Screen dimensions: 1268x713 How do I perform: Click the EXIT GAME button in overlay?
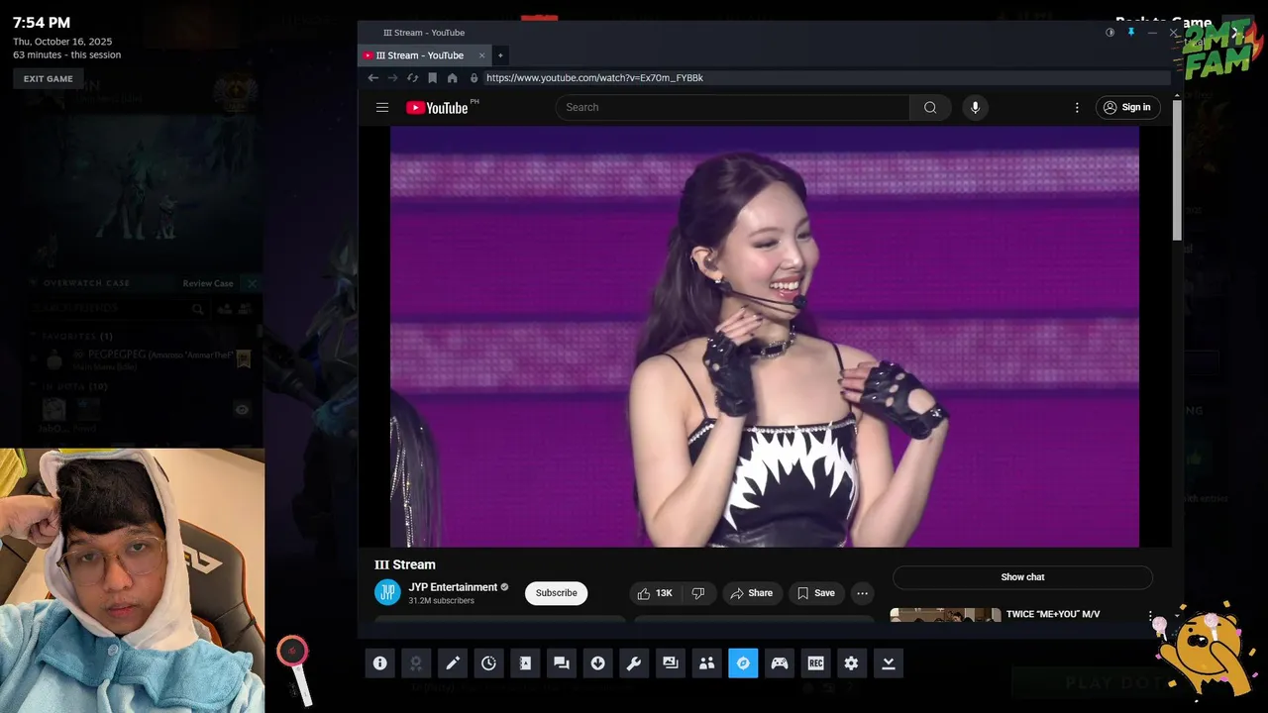49,79
